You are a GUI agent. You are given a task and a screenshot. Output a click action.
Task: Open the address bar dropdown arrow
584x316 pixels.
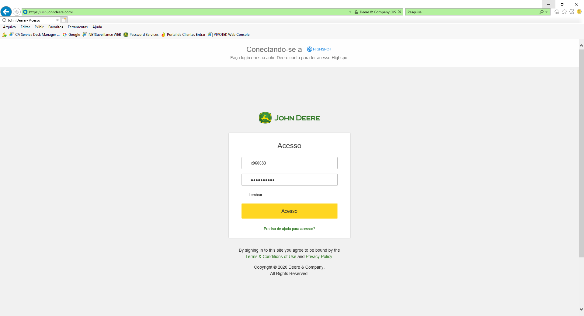click(x=350, y=12)
